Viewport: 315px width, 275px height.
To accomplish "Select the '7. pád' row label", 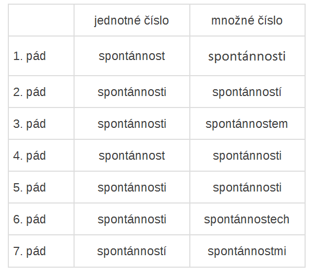I will 29,251.
